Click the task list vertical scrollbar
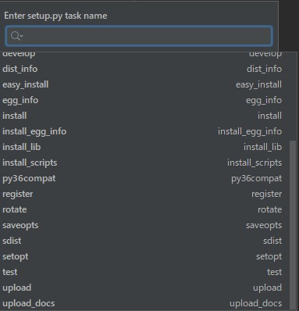 (x=293, y=225)
